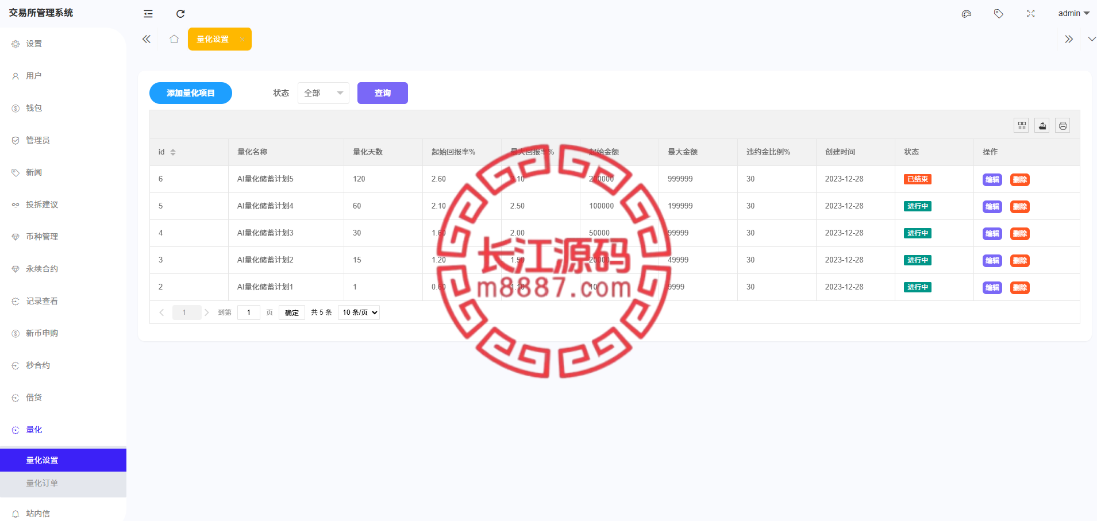Edit AI量化储蓄计划3 row
The height and width of the screenshot is (521, 1097).
pyautogui.click(x=992, y=234)
